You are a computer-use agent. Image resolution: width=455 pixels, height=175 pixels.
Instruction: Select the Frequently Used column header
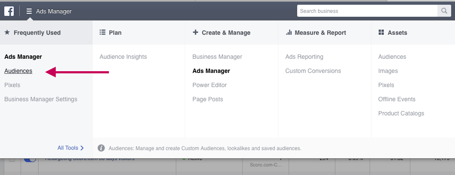[46, 33]
